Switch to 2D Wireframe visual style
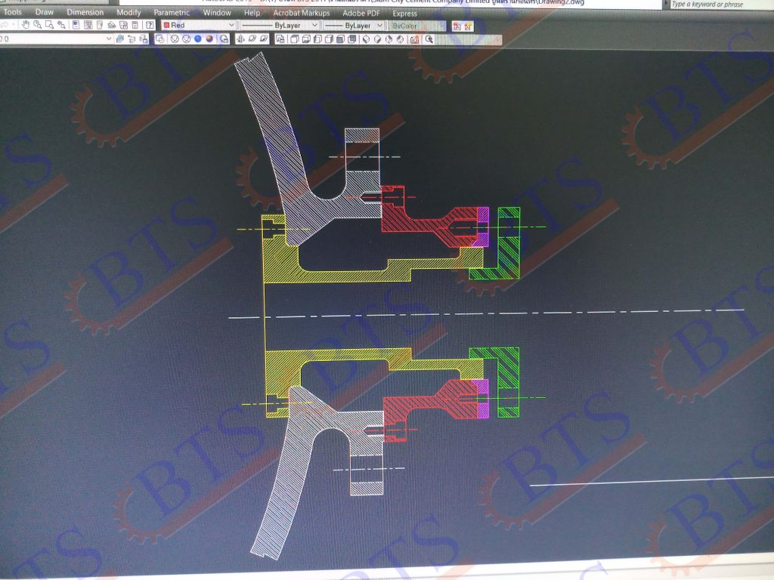This screenshot has width=774, height=580. [x=160, y=39]
